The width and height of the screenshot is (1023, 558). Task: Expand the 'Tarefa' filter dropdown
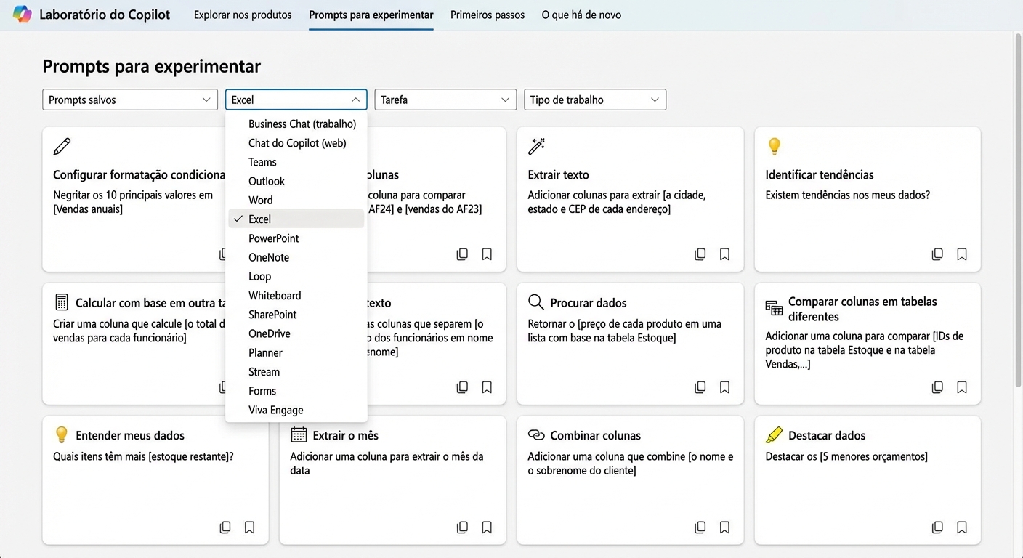445,100
